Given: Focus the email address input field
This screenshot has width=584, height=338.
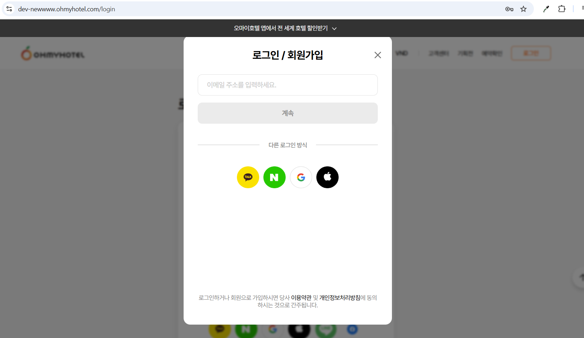Looking at the screenshot, I should tap(288, 85).
